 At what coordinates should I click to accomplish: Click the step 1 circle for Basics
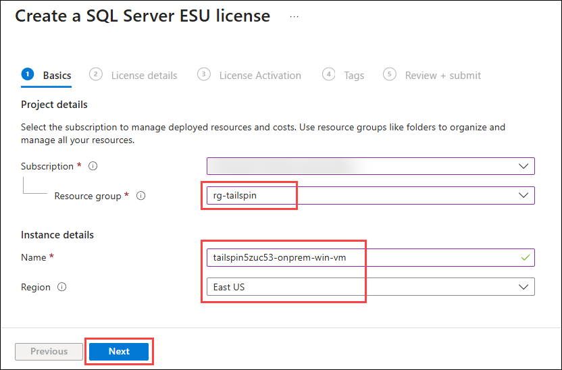pos(28,74)
